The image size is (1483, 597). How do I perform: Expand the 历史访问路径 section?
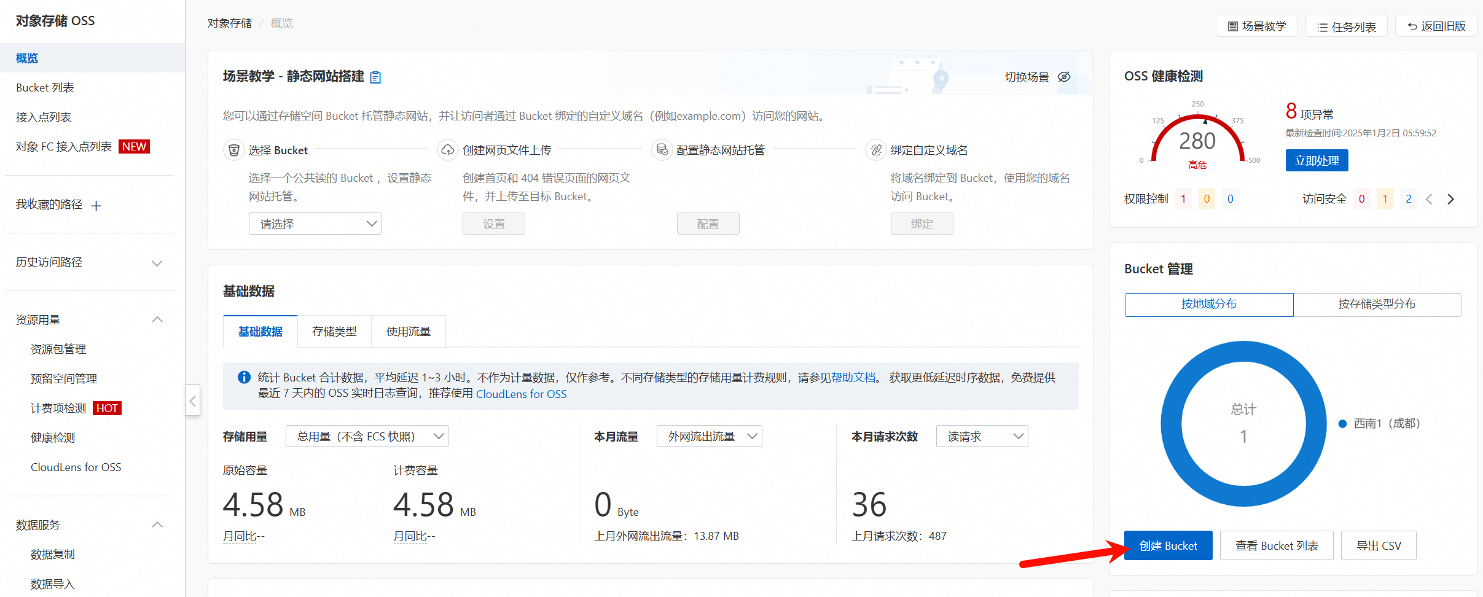pyautogui.click(x=157, y=263)
